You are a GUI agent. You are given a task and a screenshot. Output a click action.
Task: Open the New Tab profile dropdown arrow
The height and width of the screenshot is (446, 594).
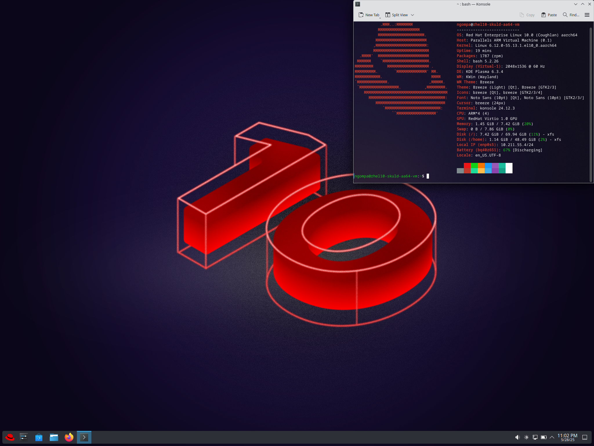(380, 18)
